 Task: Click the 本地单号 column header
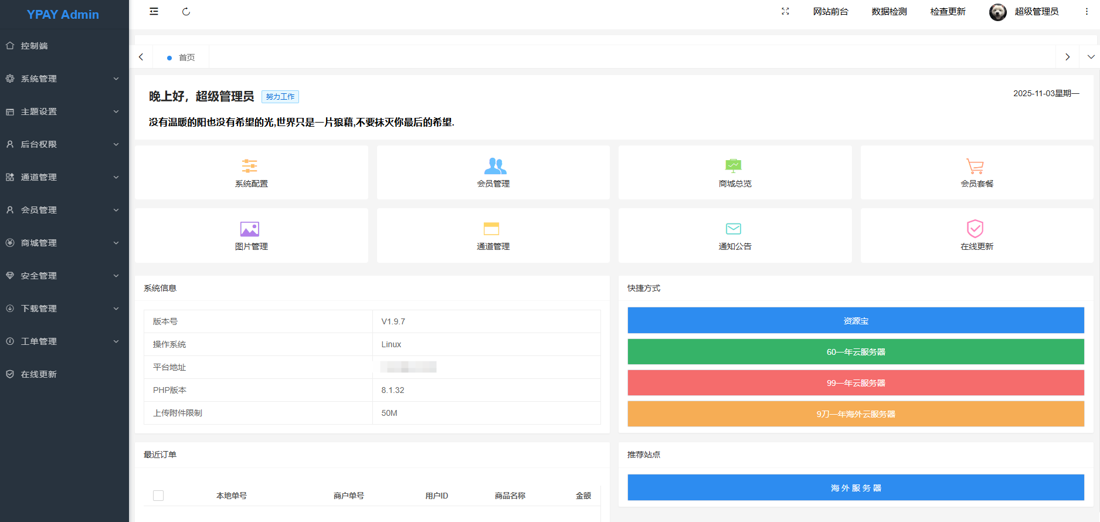[232, 496]
